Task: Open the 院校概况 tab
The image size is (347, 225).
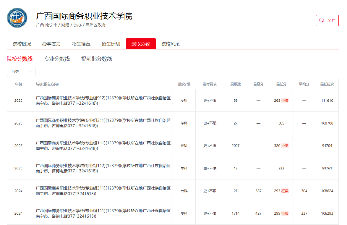Action: pos(22,44)
